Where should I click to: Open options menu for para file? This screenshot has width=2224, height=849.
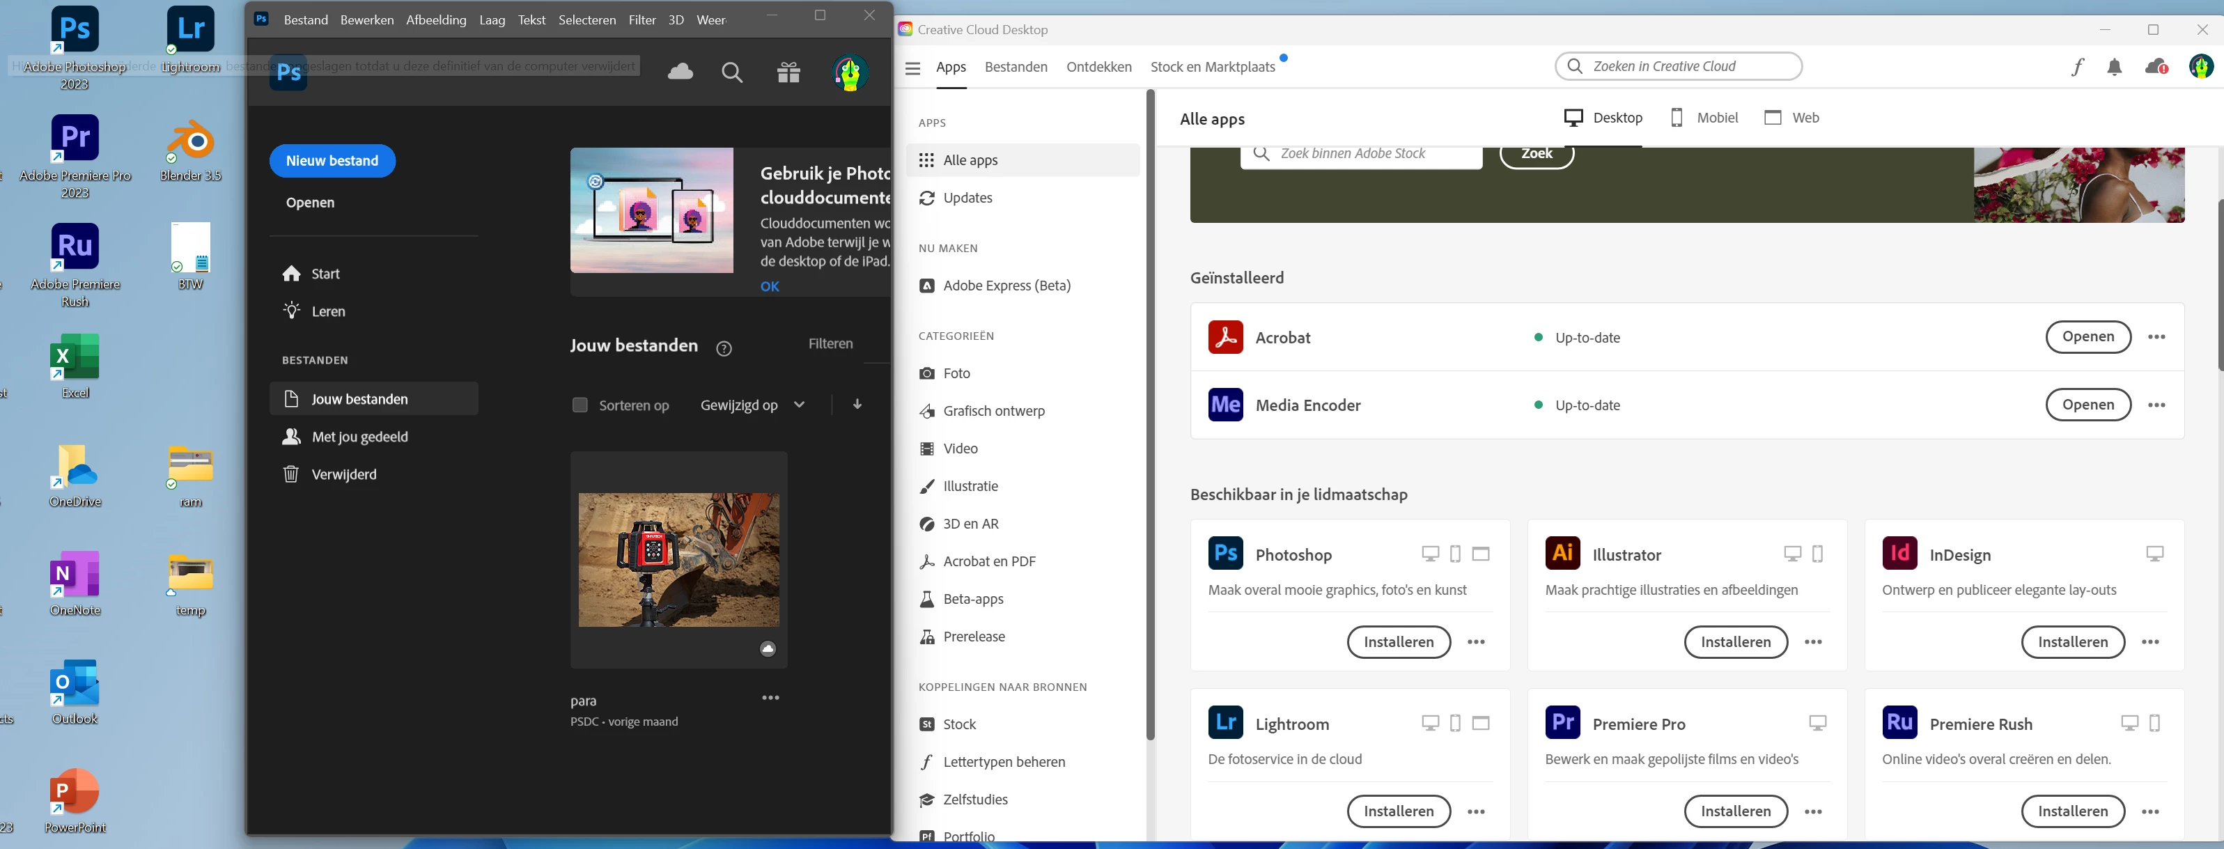[770, 698]
